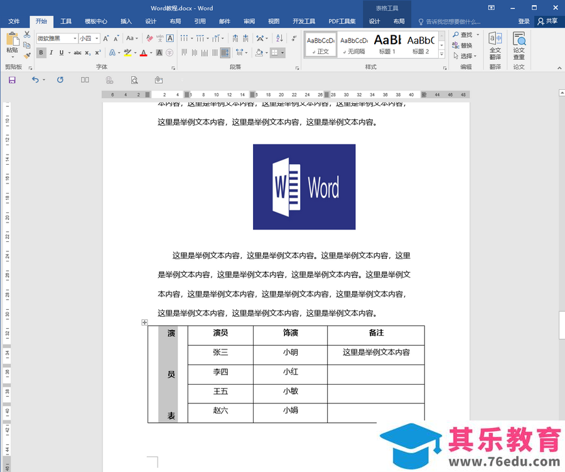Switch to the 引用 References tab

click(x=200, y=21)
